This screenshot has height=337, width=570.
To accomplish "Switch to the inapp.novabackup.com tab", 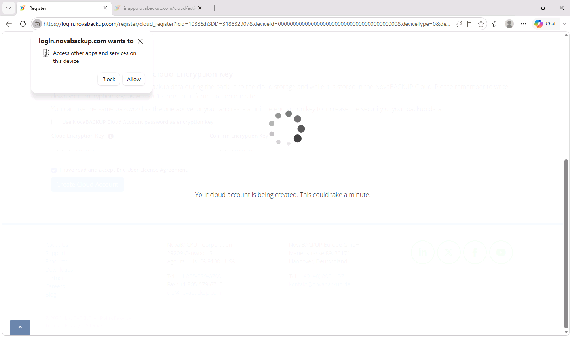I will [158, 8].
